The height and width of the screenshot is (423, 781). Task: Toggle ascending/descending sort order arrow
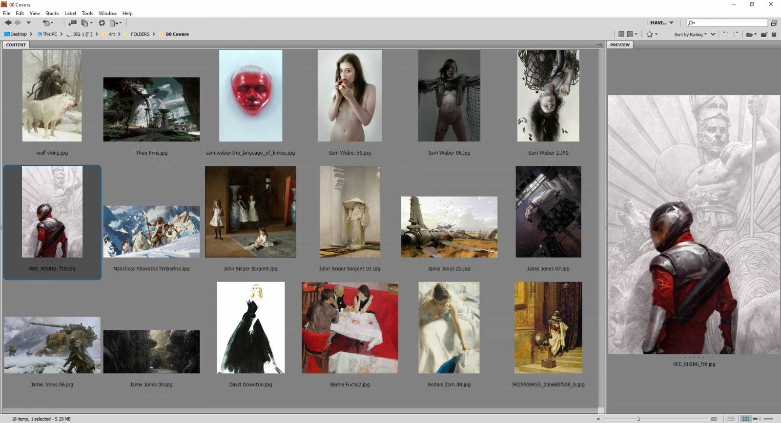coord(713,34)
